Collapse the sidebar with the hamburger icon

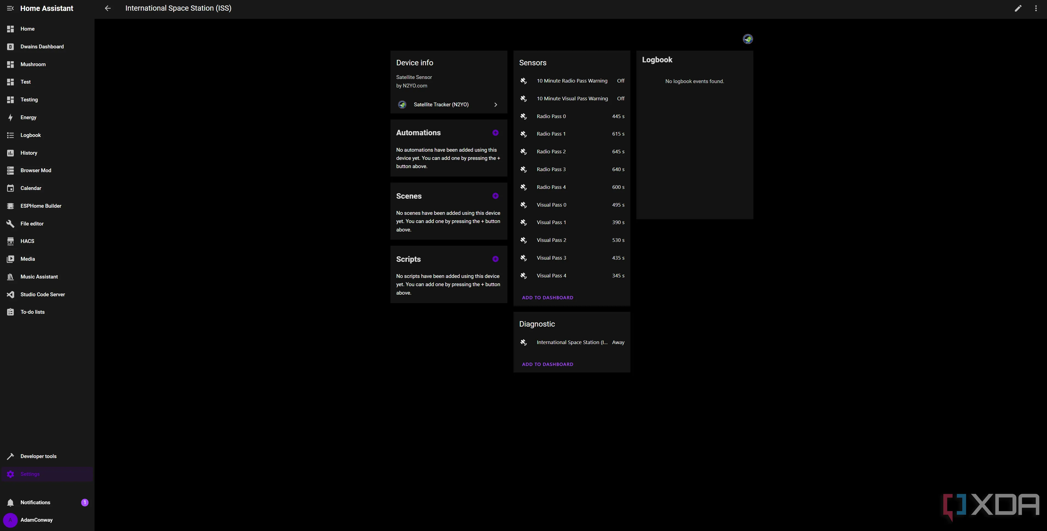click(x=11, y=8)
